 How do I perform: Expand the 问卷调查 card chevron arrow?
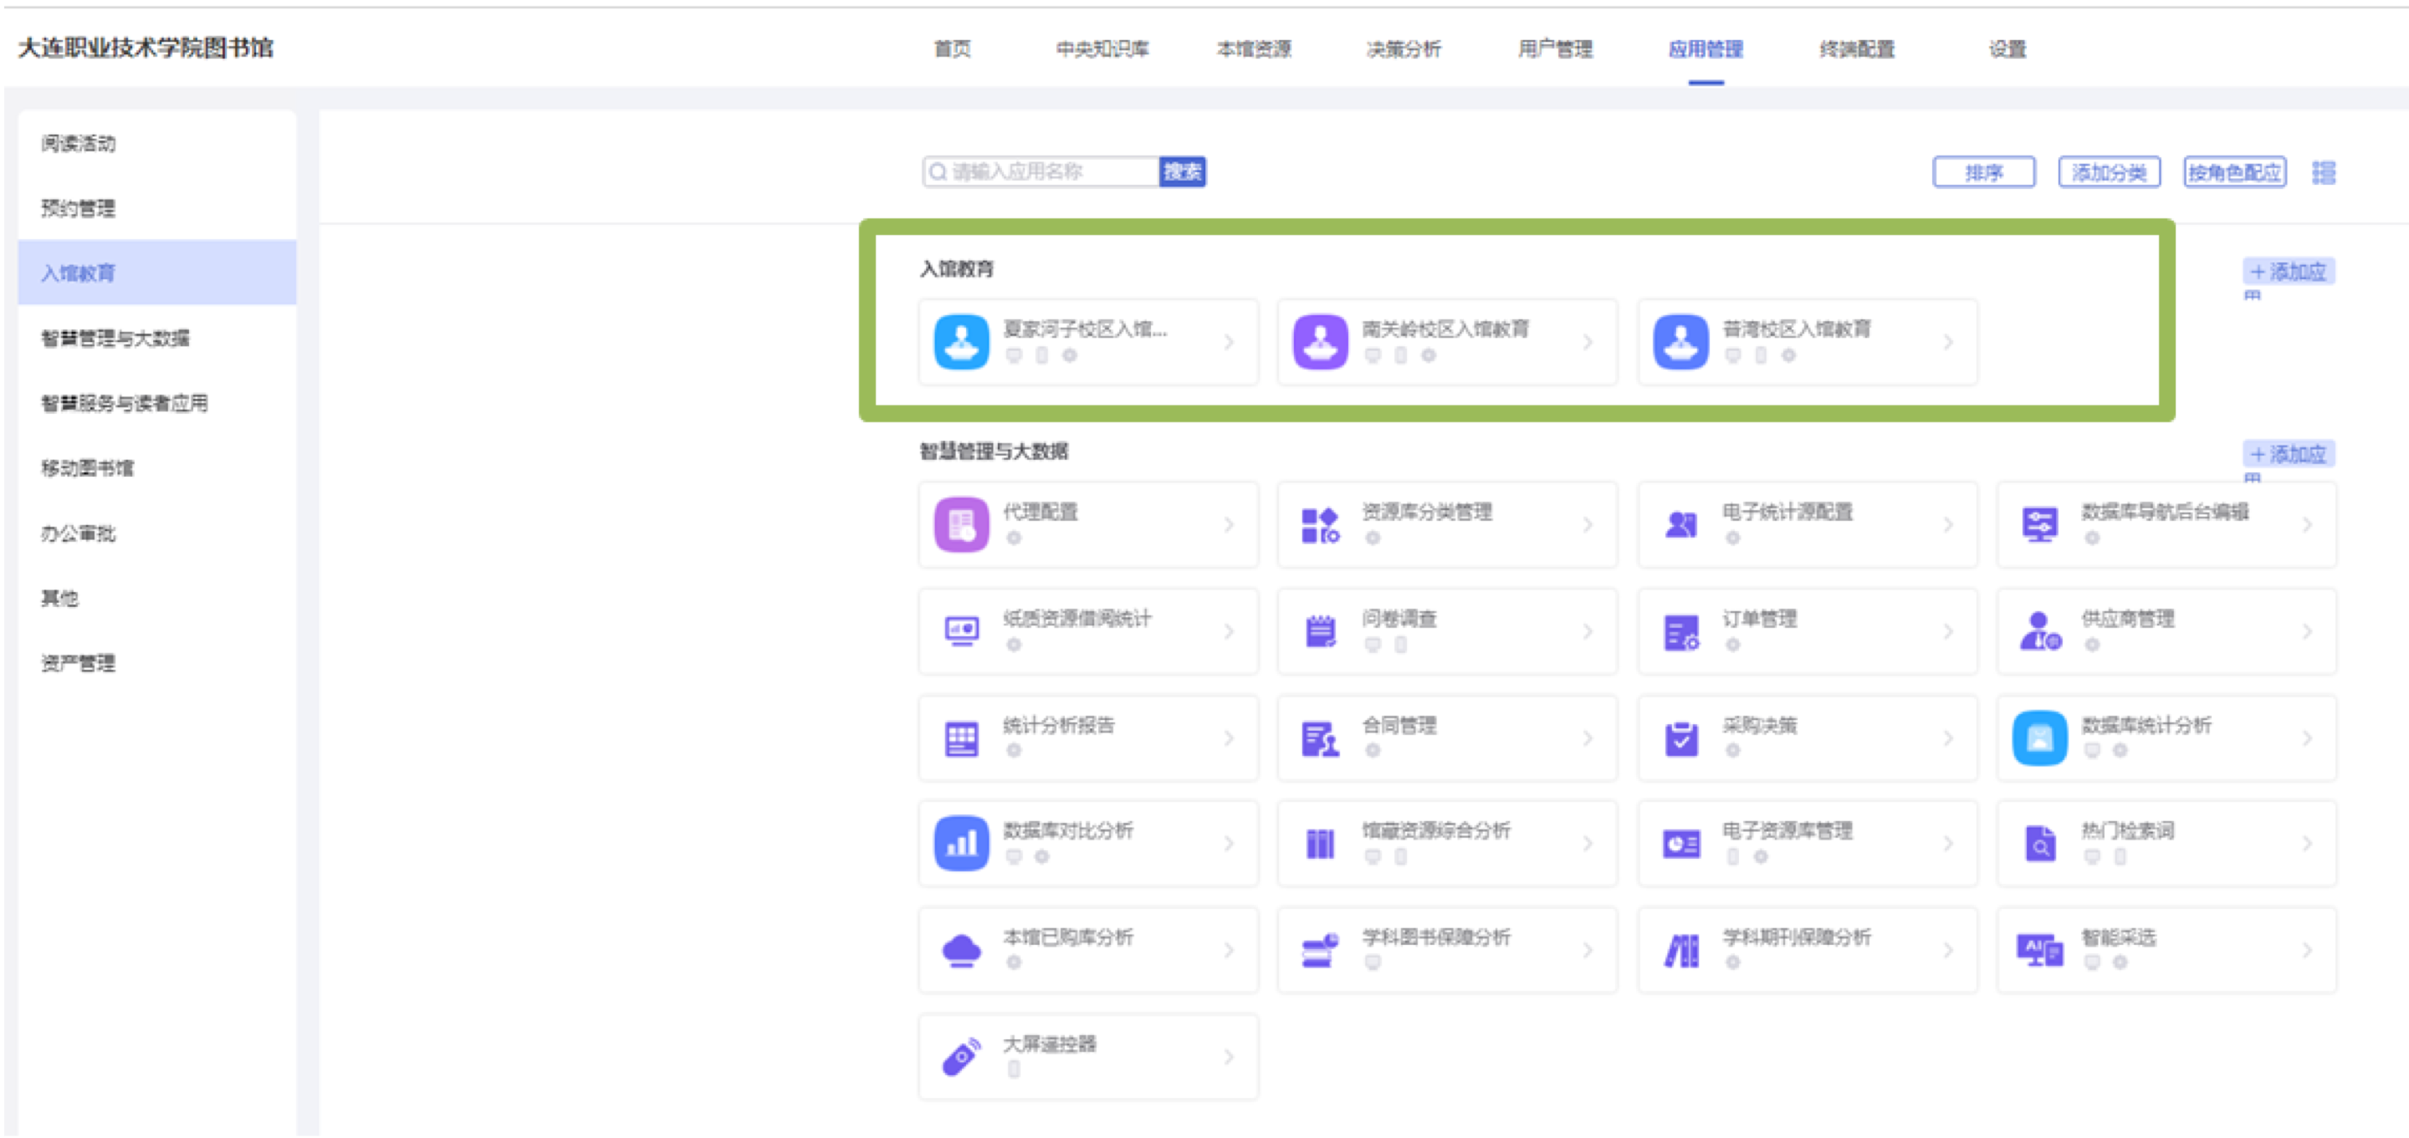tap(1587, 631)
